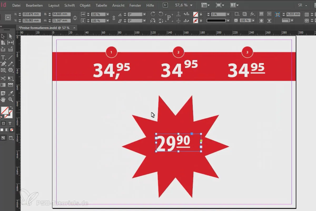Open stroke weight 0 Pt dropdown
The image size is (316, 211).
point(228,14)
